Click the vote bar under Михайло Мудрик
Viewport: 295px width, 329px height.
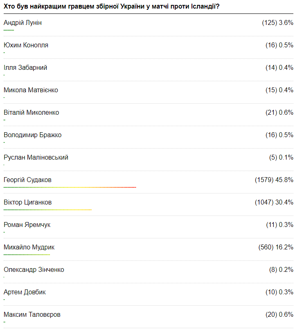tap(27, 255)
